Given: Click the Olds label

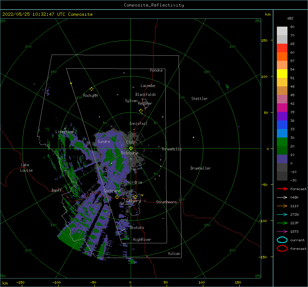Looking at the screenshot, I should 130,142.
